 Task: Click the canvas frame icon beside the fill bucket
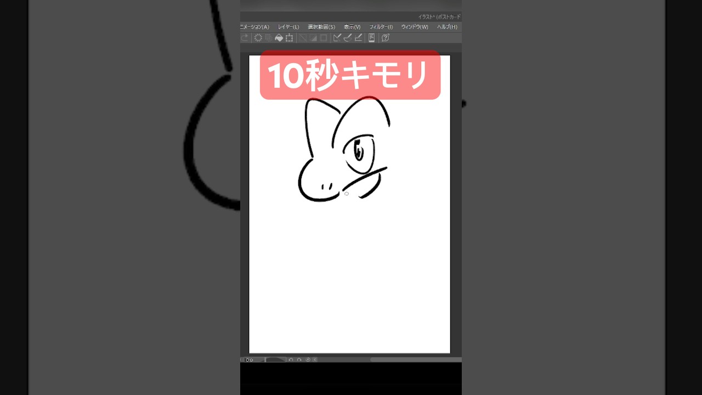click(x=289, y=38)
